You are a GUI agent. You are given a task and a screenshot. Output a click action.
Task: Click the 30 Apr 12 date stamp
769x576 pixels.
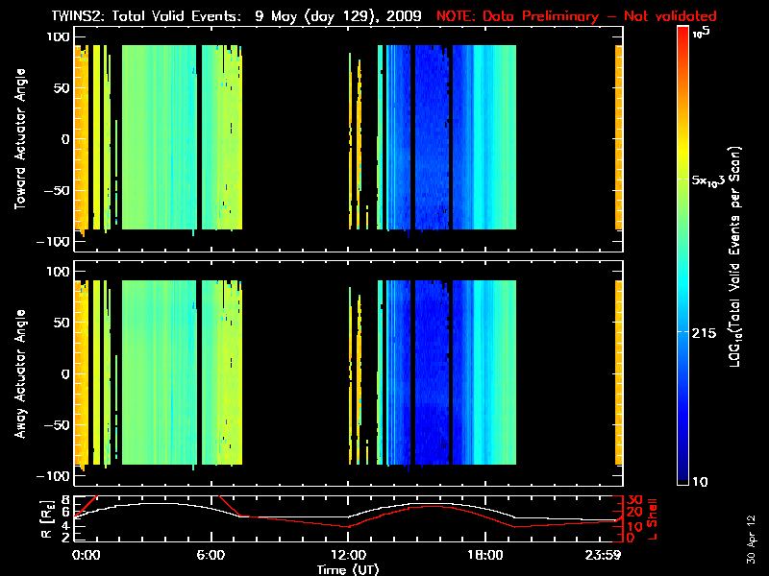coord(753,538)
